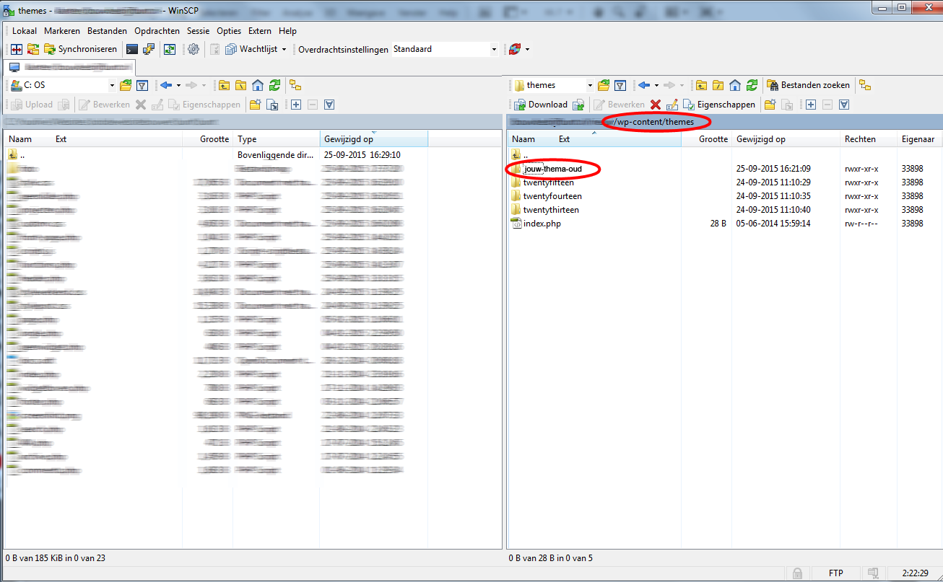Go to the remote home directory
The height and width of the screenshot is (582, 943).
click(735, 85)
